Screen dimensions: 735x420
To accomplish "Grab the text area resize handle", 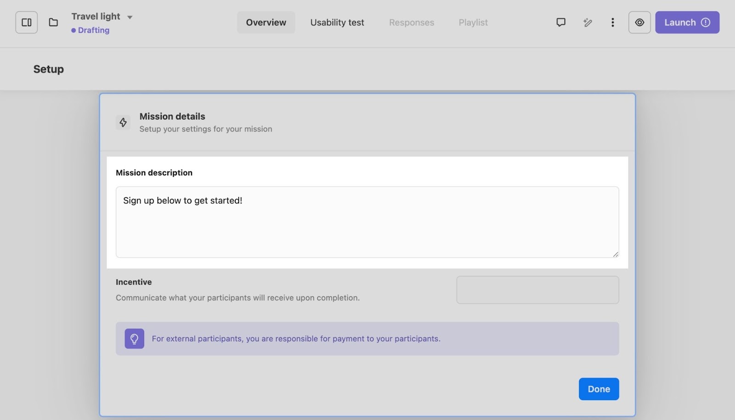I will pos(615,254).
